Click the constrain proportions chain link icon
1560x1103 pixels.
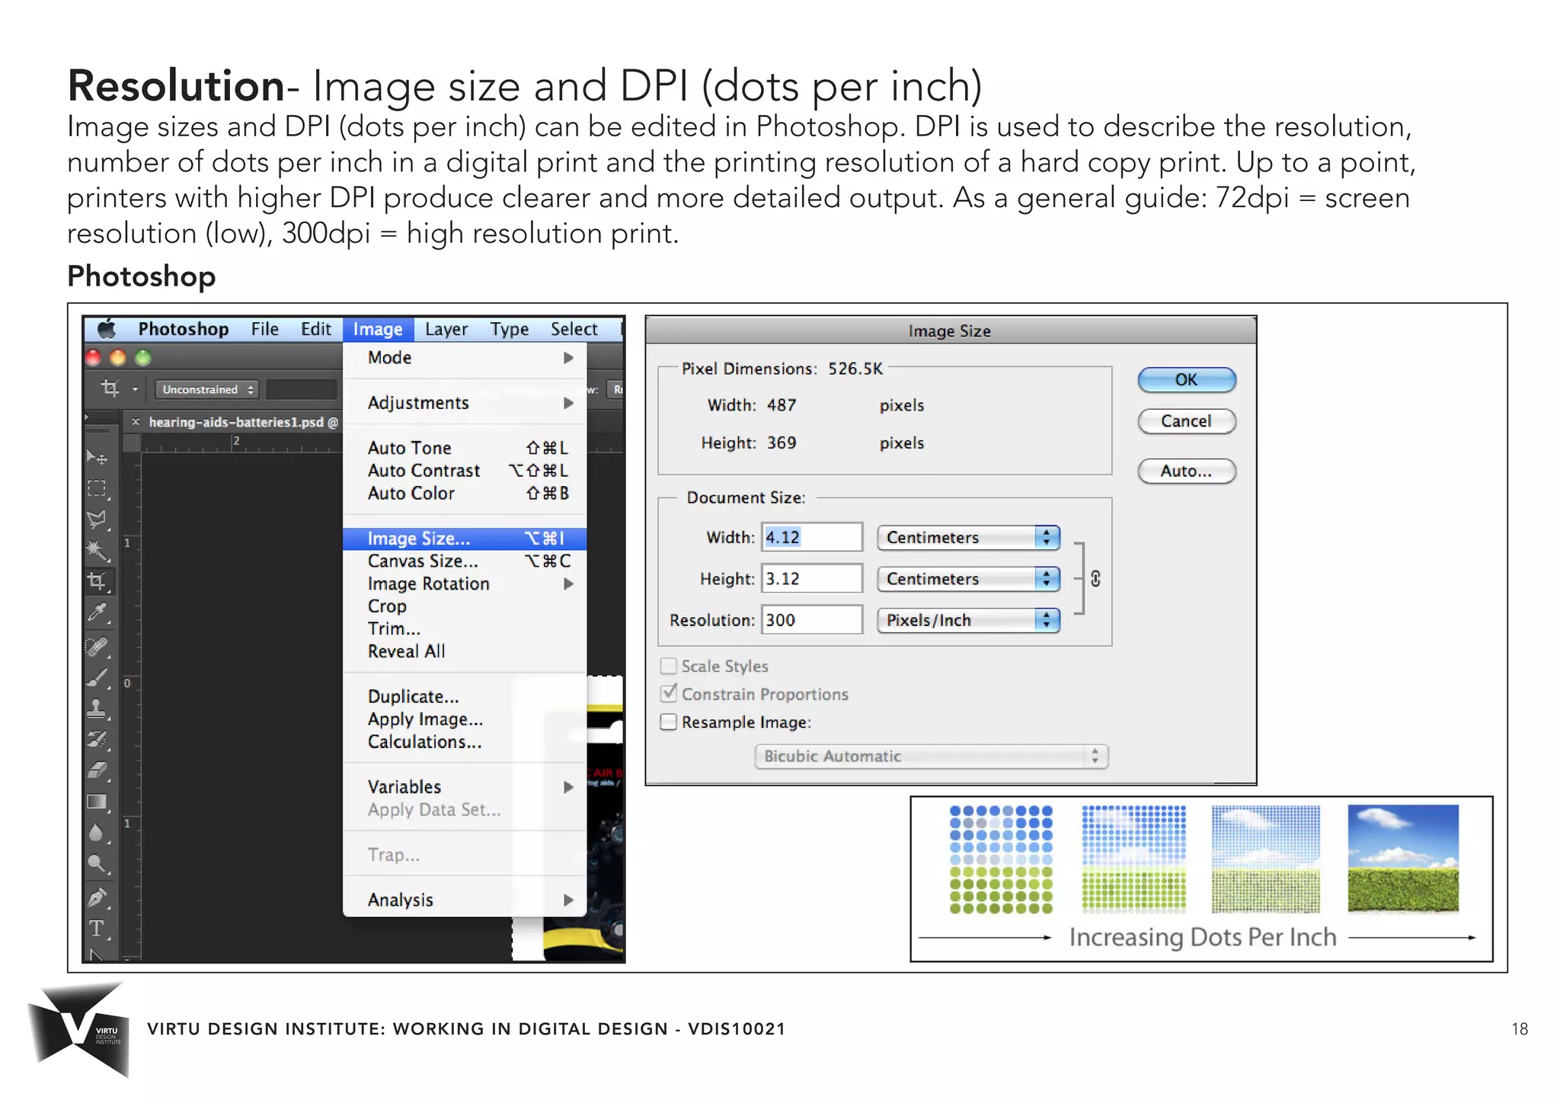point(1095,579)
